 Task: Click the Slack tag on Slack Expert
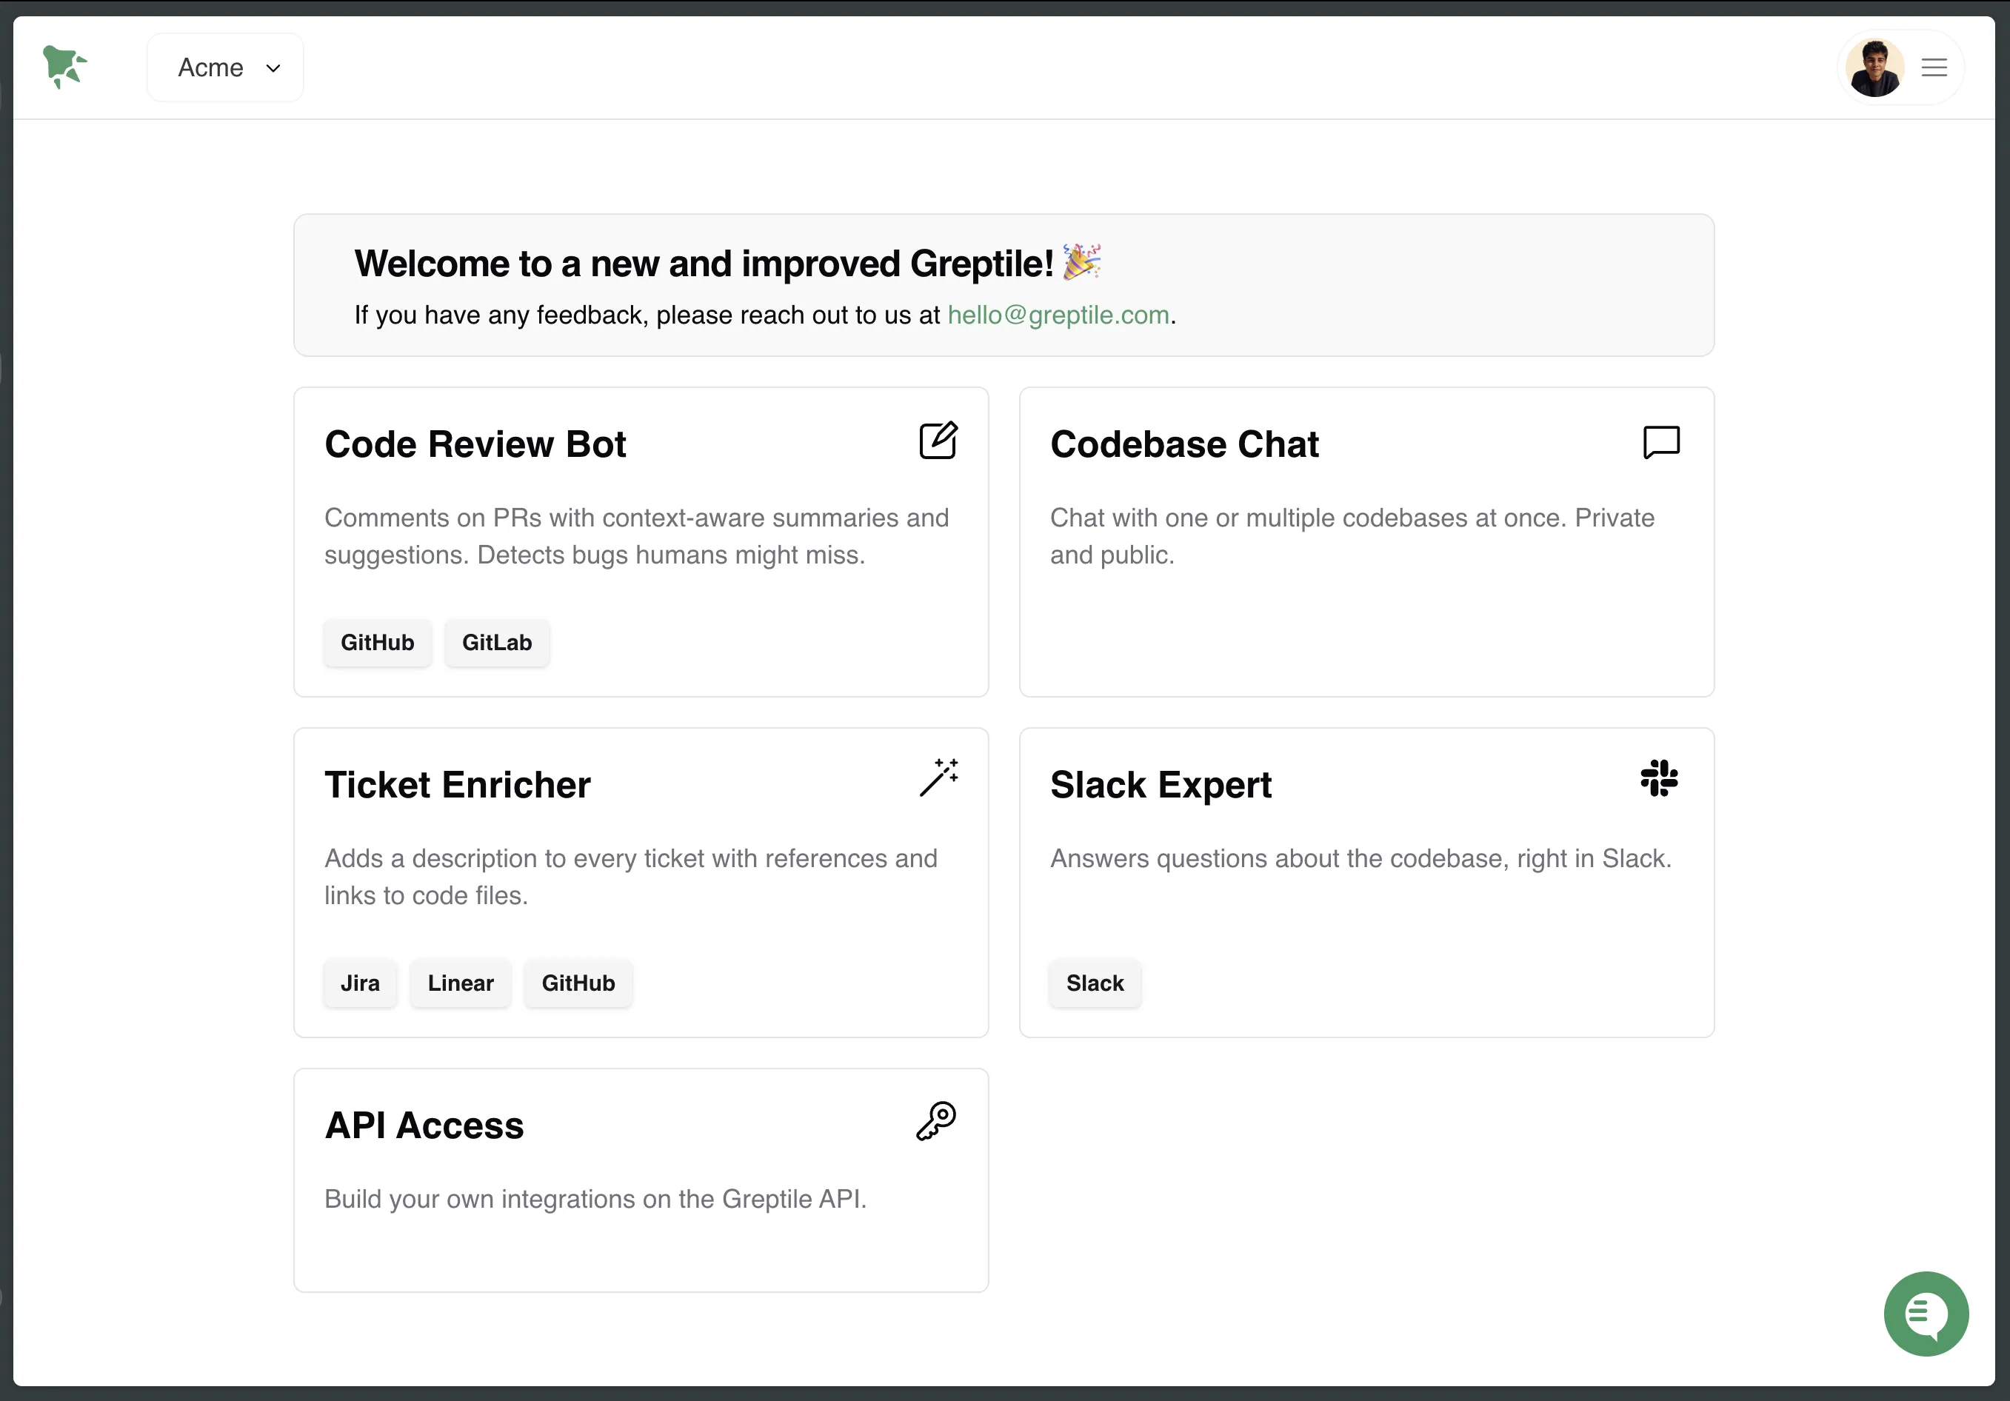(1095, 983)
